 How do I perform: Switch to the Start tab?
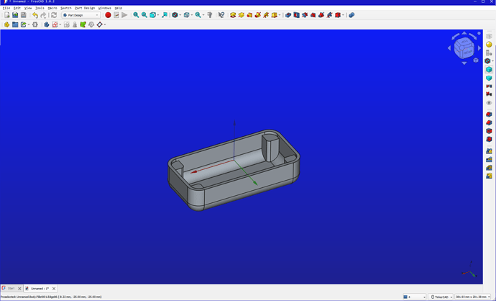pos(10,289)
